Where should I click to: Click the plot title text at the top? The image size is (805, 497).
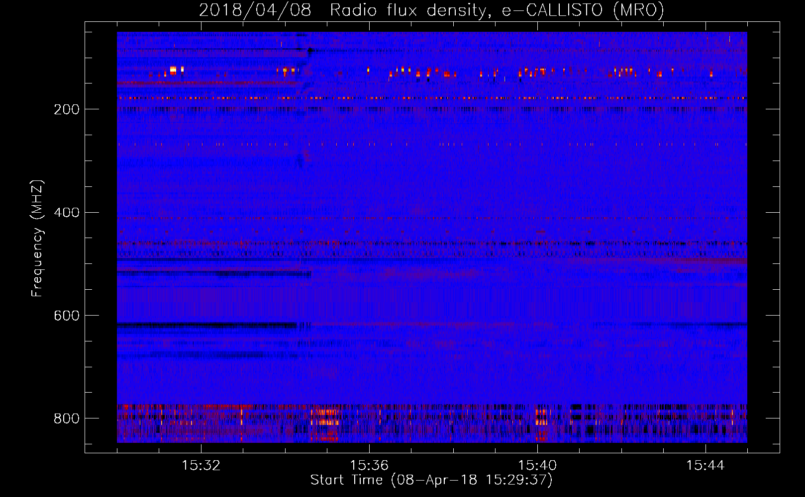[431, 10]
